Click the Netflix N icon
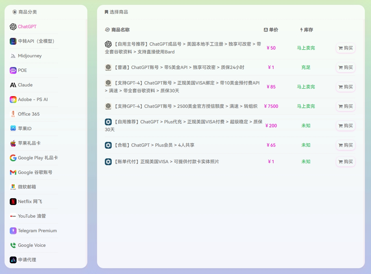 pos(13,201)
